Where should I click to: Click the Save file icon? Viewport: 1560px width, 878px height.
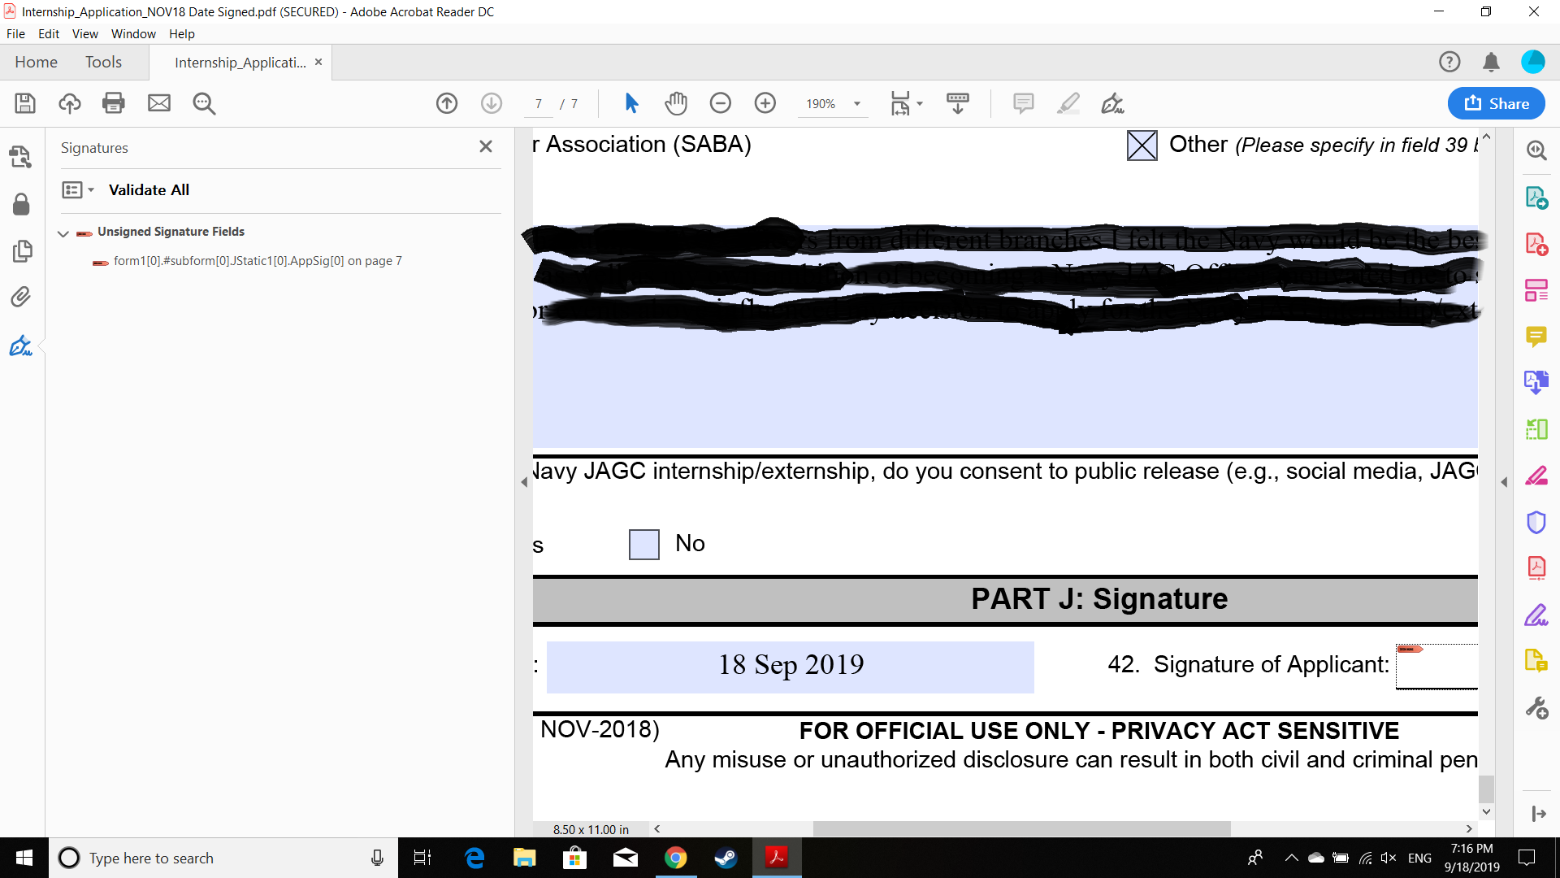25,103
